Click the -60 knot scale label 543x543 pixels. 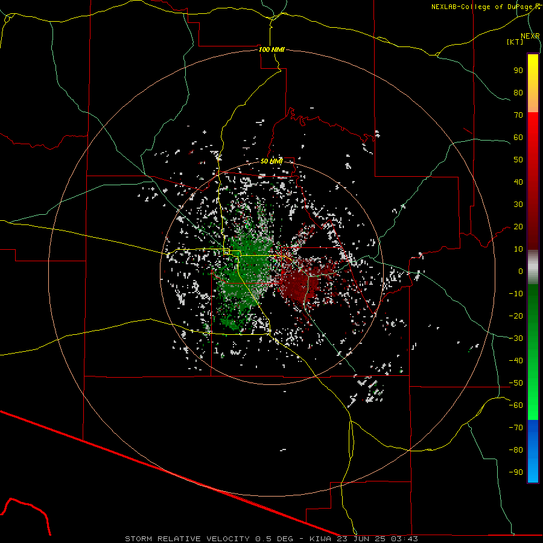click(516, 405)
